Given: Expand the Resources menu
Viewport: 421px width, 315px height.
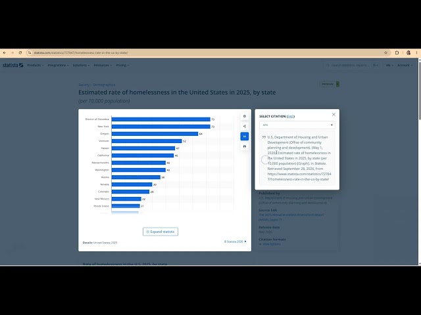Looking at the screenshot, I should click(x=103, y=65).
